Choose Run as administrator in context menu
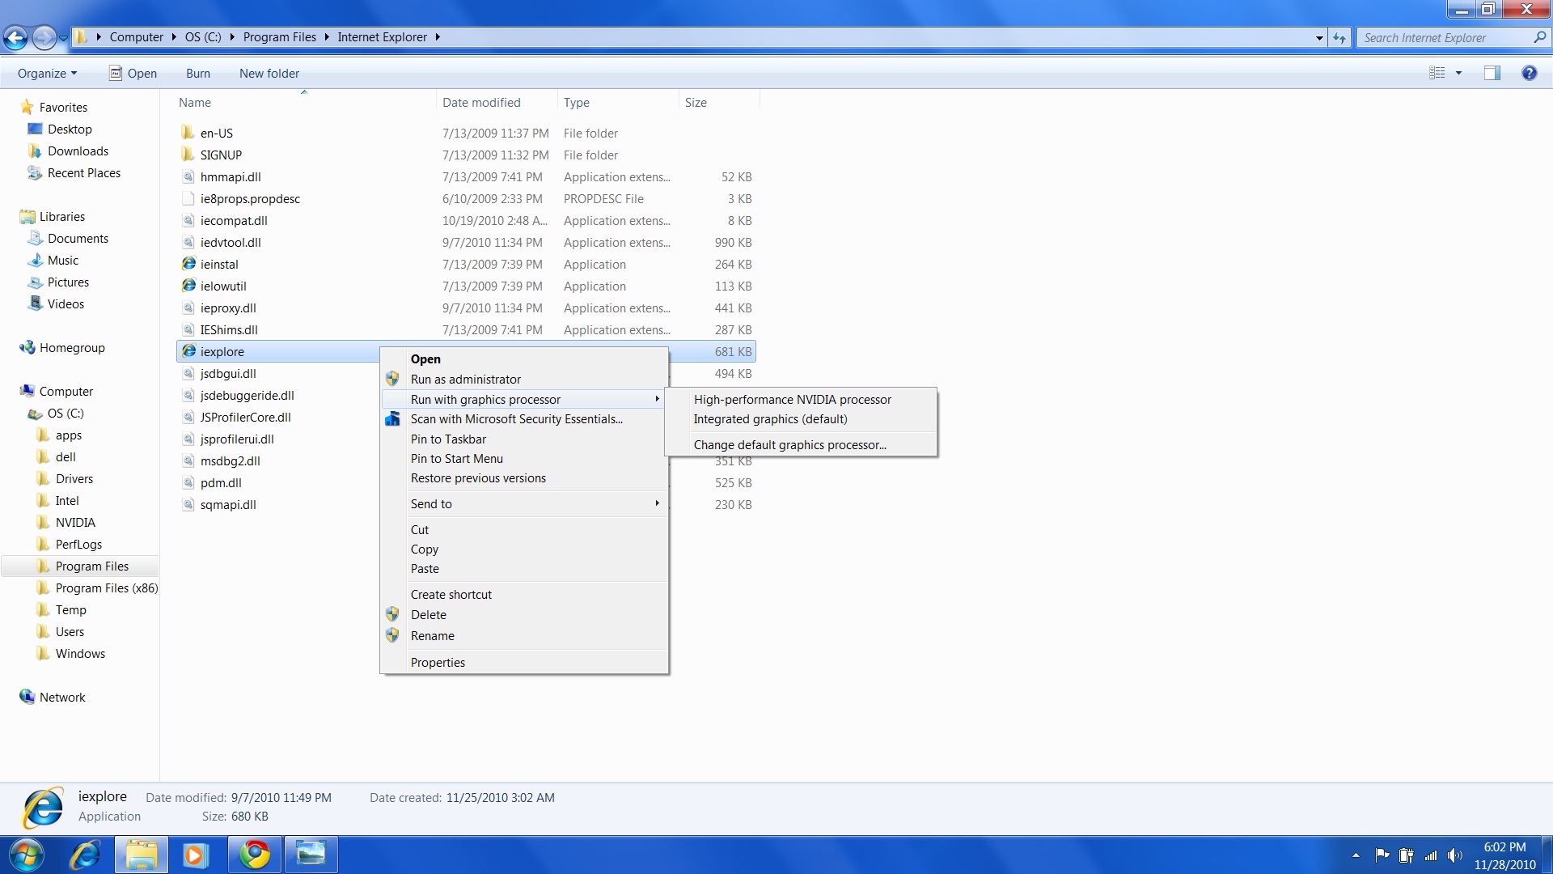Screen dimensions: 1553x874 pos(465,379)
